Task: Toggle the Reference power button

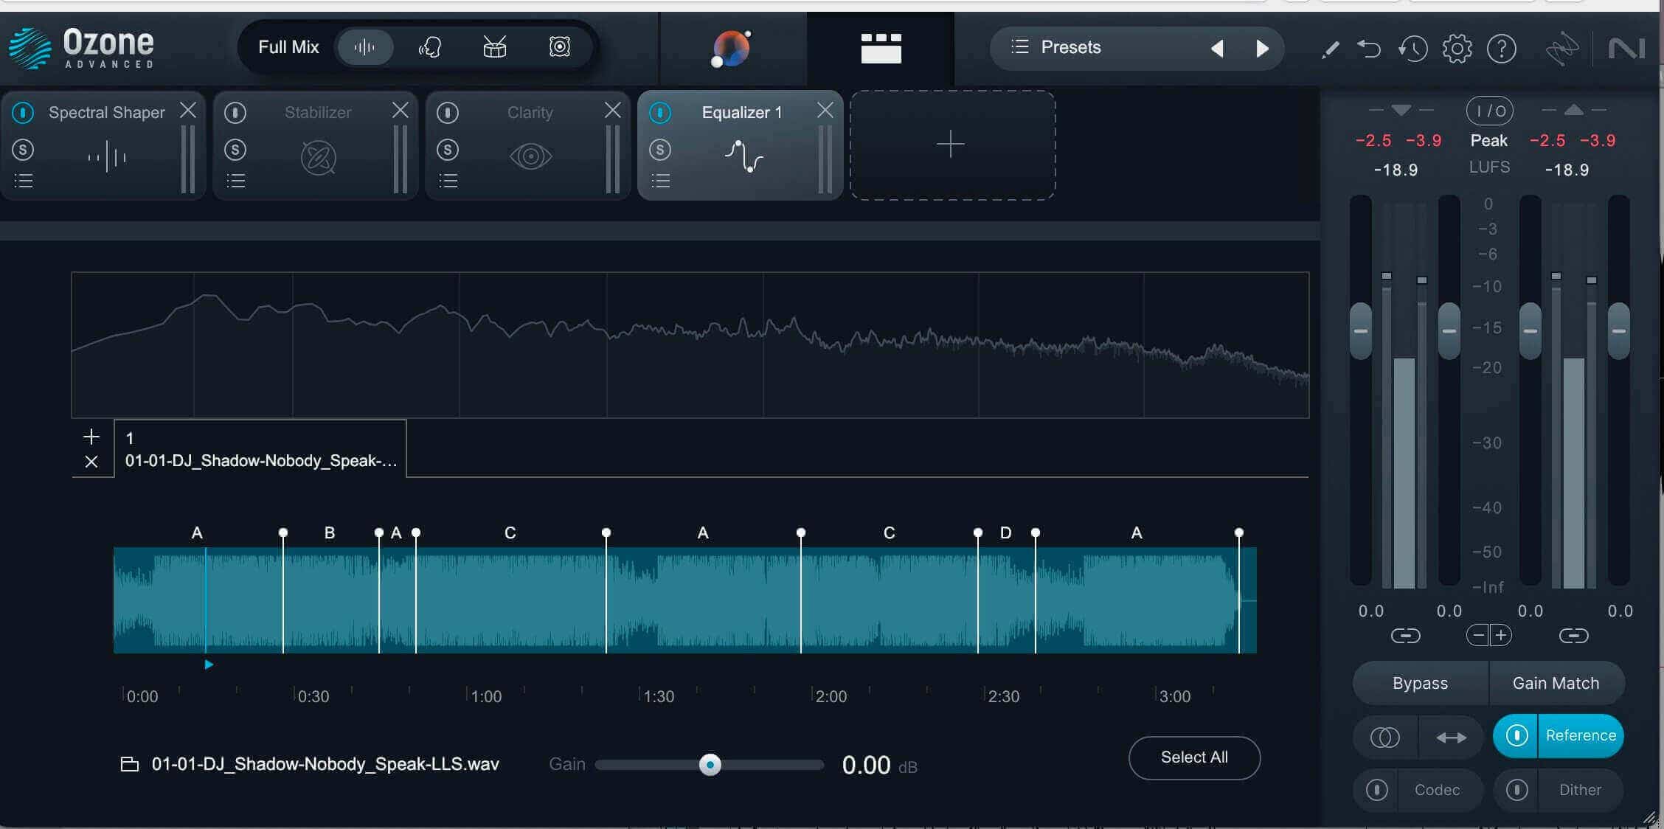Action: (x=1516, y=735)
